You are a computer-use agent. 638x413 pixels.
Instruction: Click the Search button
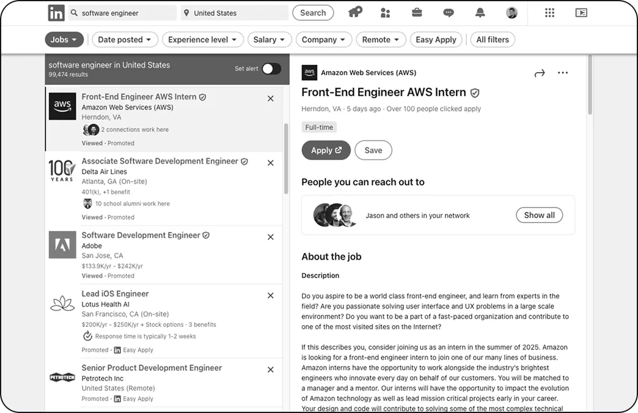coord(313,13)
